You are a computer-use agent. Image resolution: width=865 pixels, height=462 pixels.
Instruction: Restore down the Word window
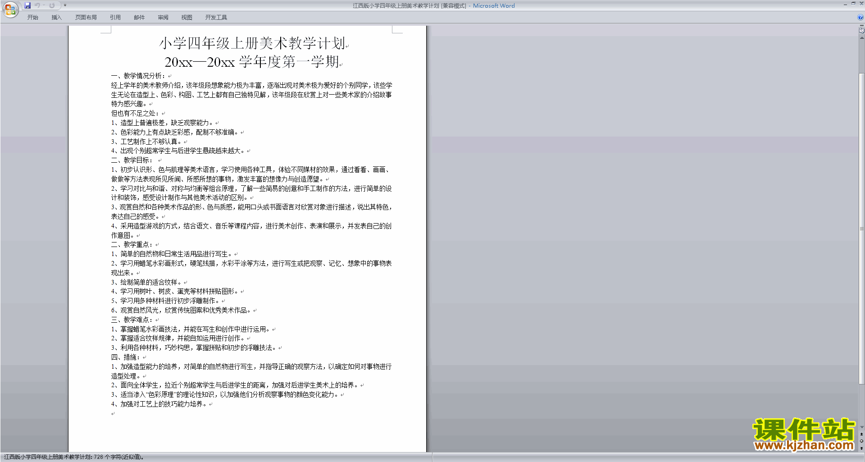click(x=853, y=4)
